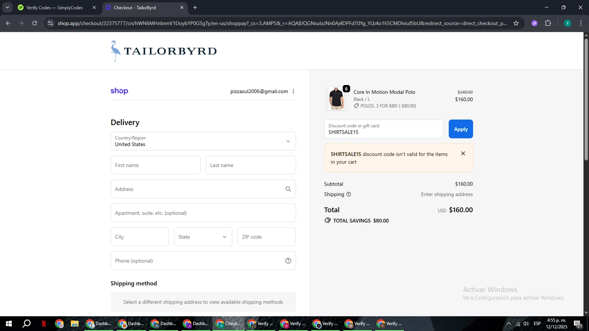Open the Chrome profile avatar
Screen dimensions: 589x331
567,23
